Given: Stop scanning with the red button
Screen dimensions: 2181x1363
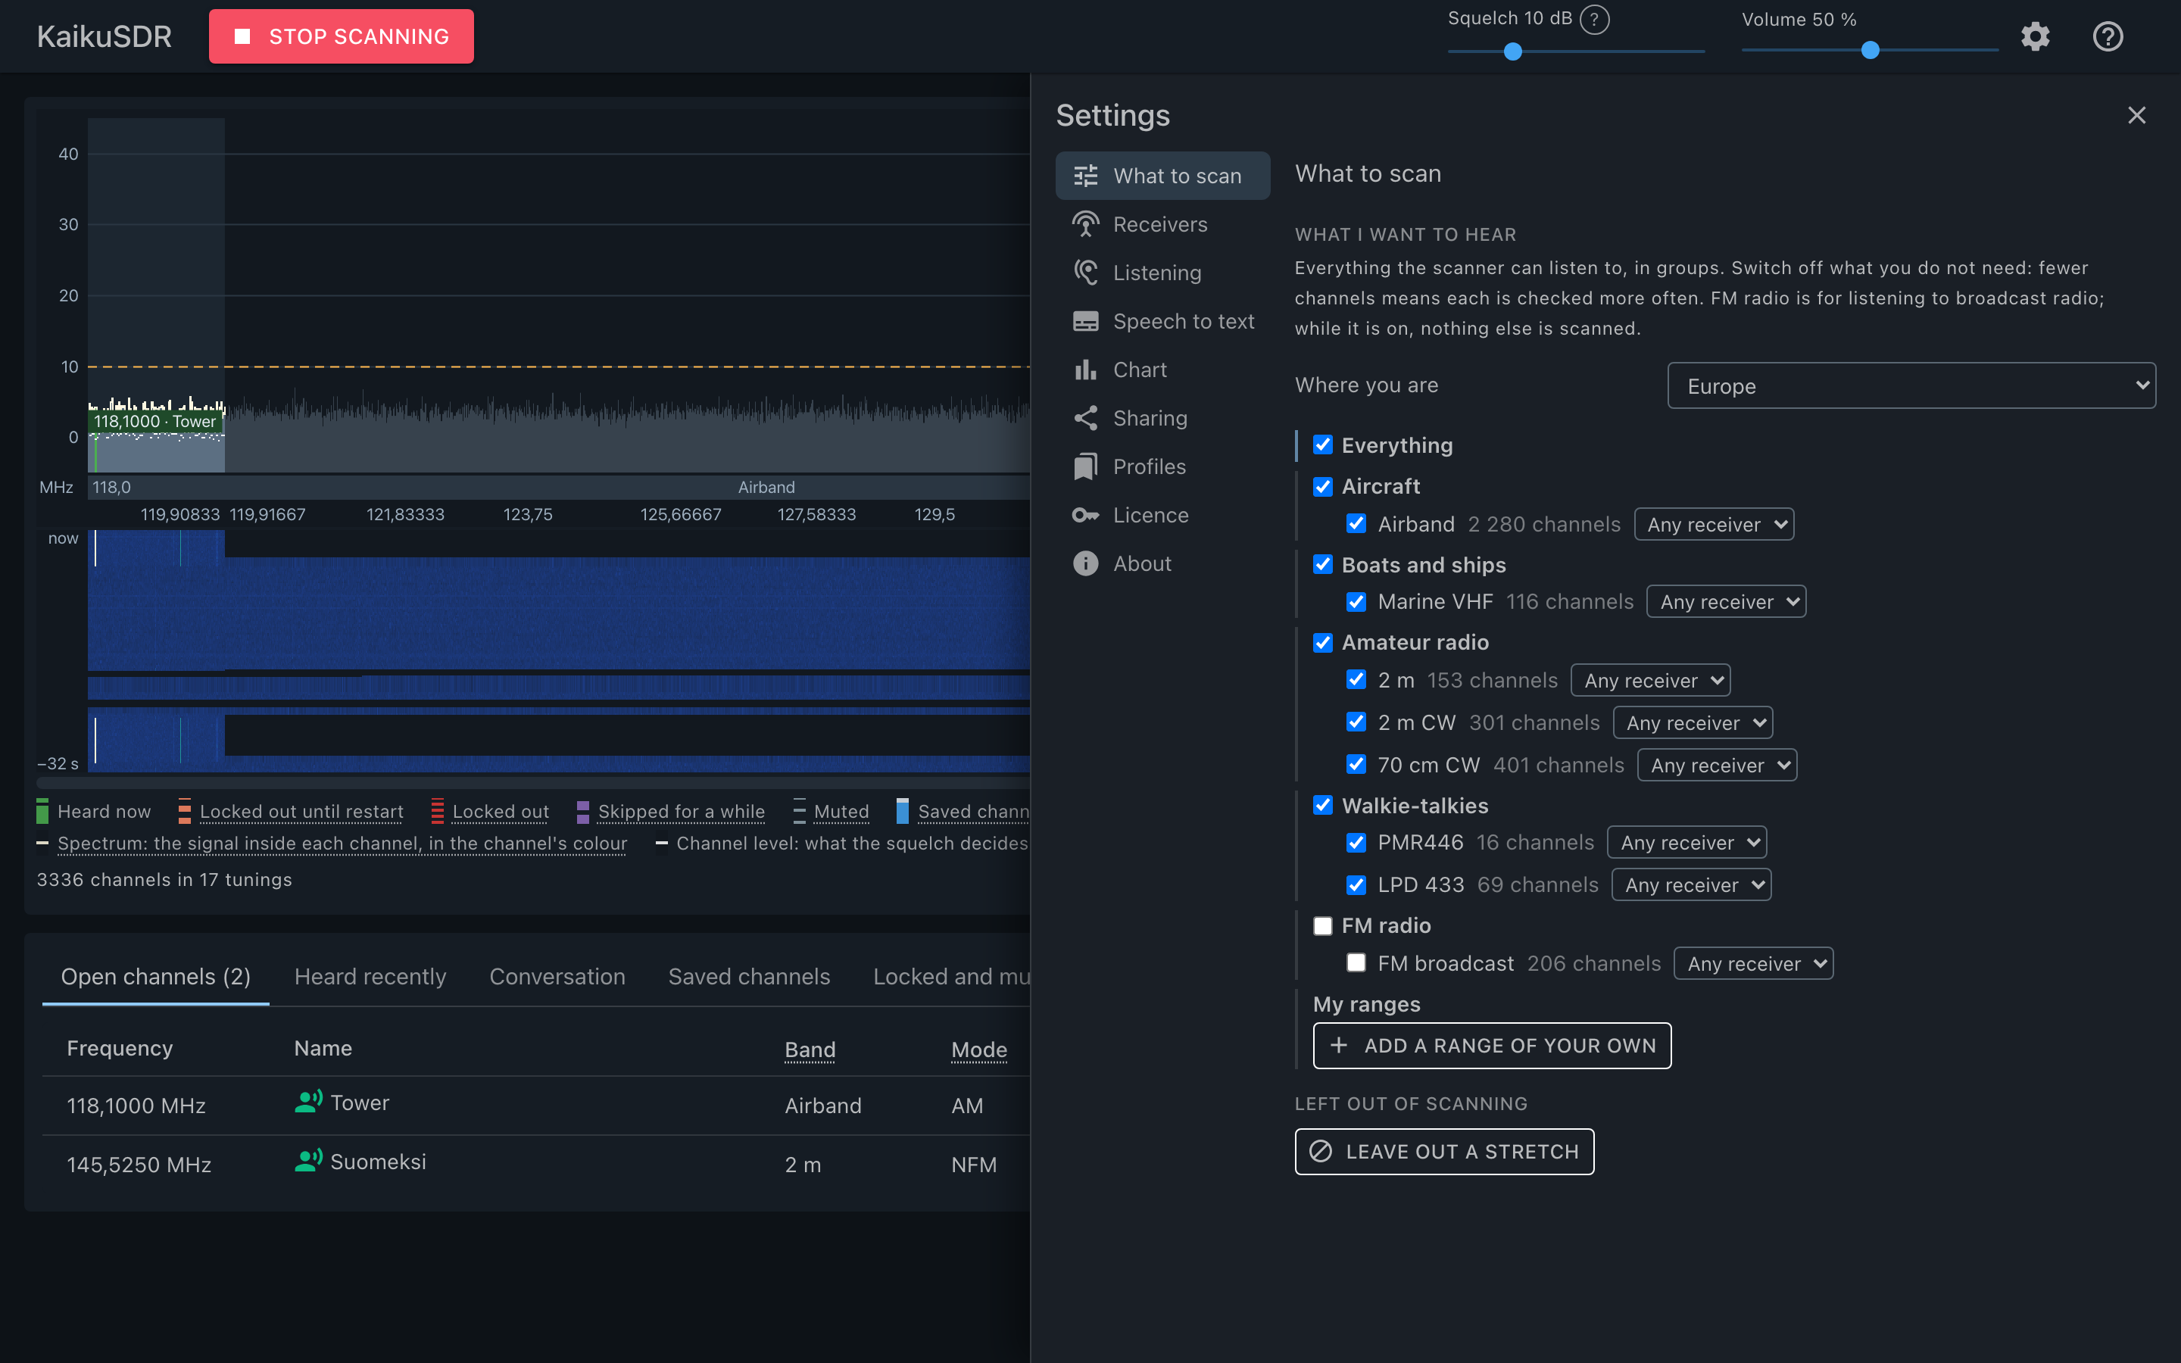Looking at the screenshot, I should [342, 36].
